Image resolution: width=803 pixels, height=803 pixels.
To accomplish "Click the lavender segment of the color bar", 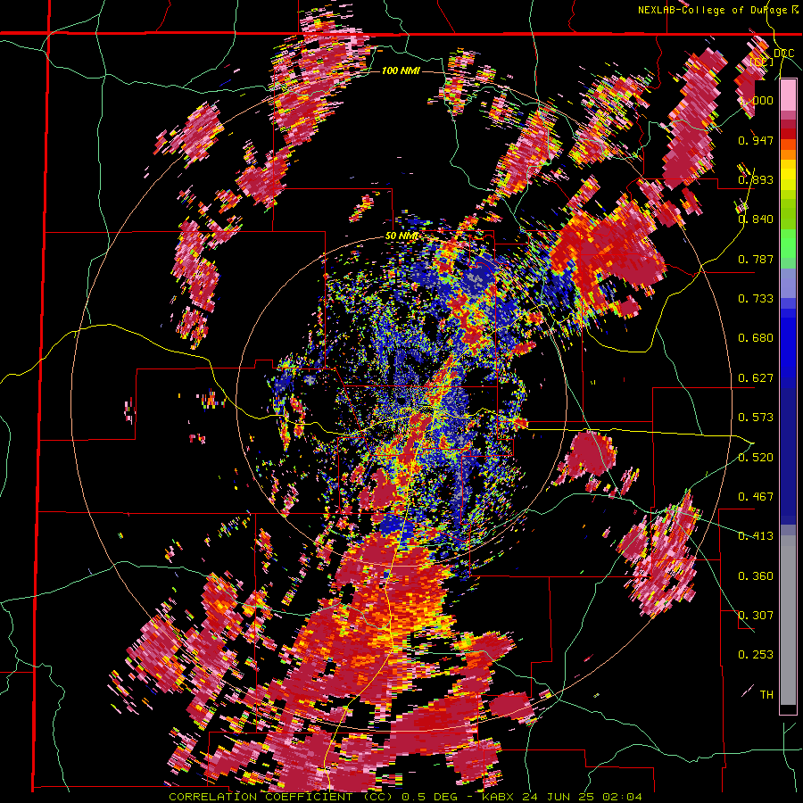I will [788, 283].
